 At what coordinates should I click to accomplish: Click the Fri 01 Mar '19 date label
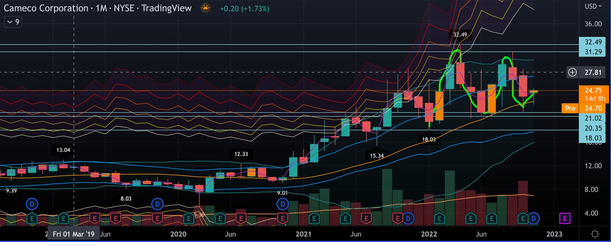click(74, 234)
